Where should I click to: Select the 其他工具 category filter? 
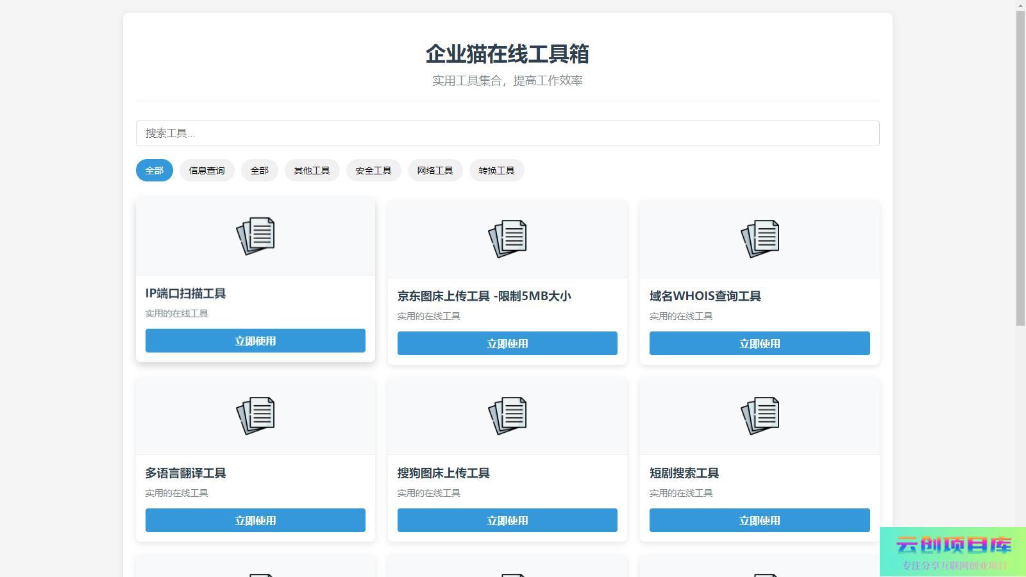[x=312, y=171]
